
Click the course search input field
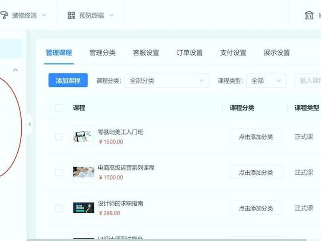pos(308,81)
